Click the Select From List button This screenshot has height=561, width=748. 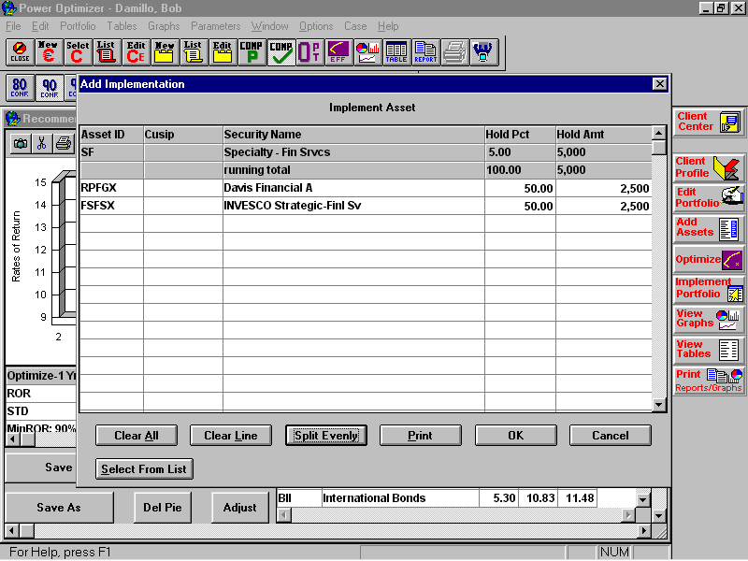(144, 468)
